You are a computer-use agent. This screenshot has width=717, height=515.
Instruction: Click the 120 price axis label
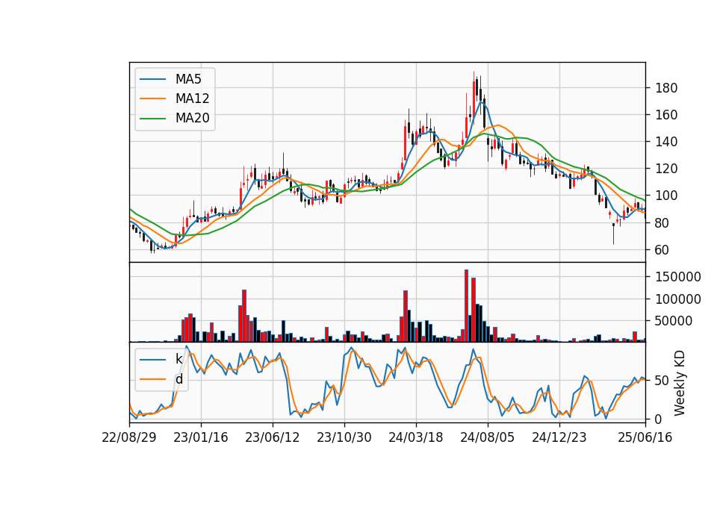tap(666, 169)
